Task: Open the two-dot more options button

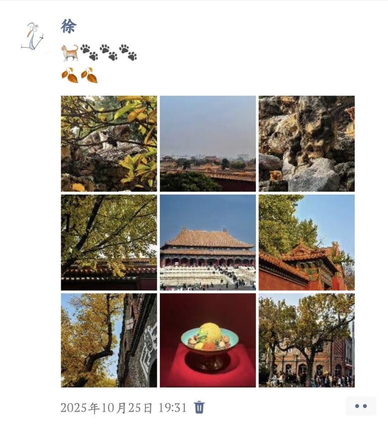Action: pos(361,406)
